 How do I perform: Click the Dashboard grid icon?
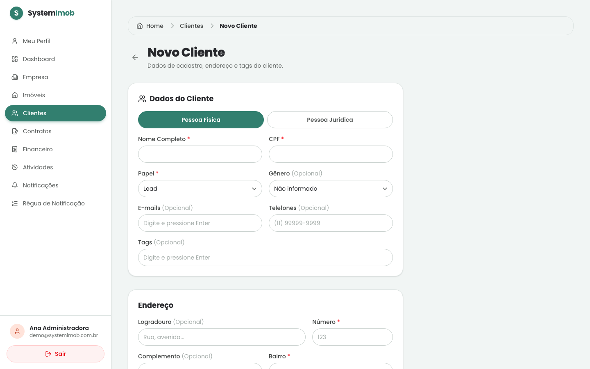(15, 59)
